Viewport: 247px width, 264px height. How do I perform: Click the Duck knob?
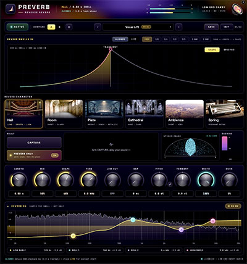(229, 180)
